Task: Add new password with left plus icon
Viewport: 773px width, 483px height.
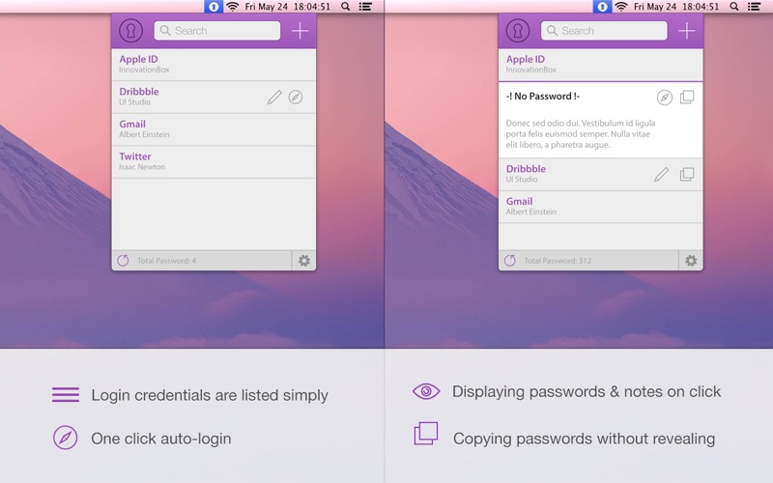Action: coord(300,31)
